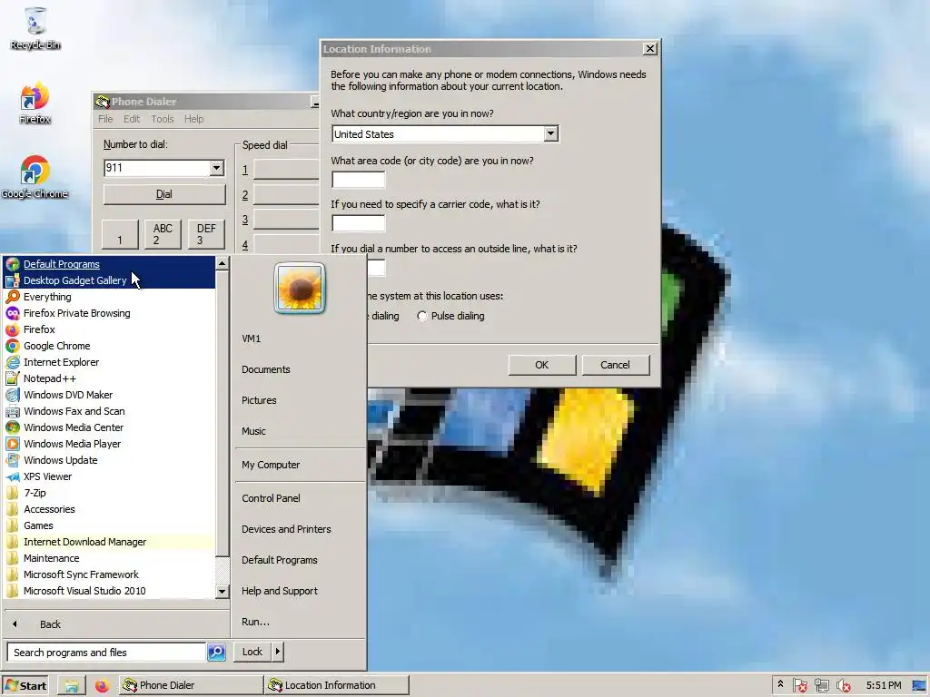Click the network tray icon

821,686
